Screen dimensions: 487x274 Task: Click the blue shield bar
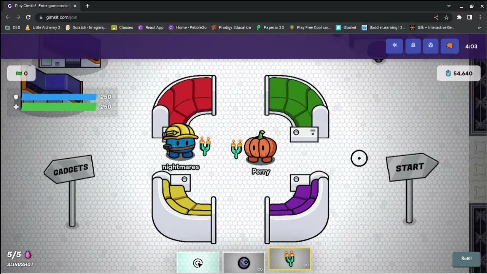59,97
